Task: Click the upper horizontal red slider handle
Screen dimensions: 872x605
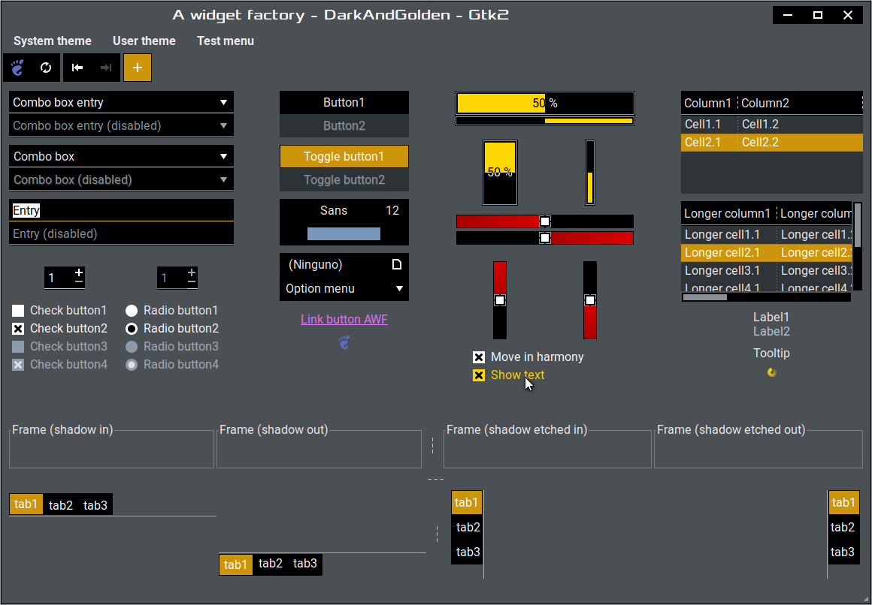Action: pos(545,221)
